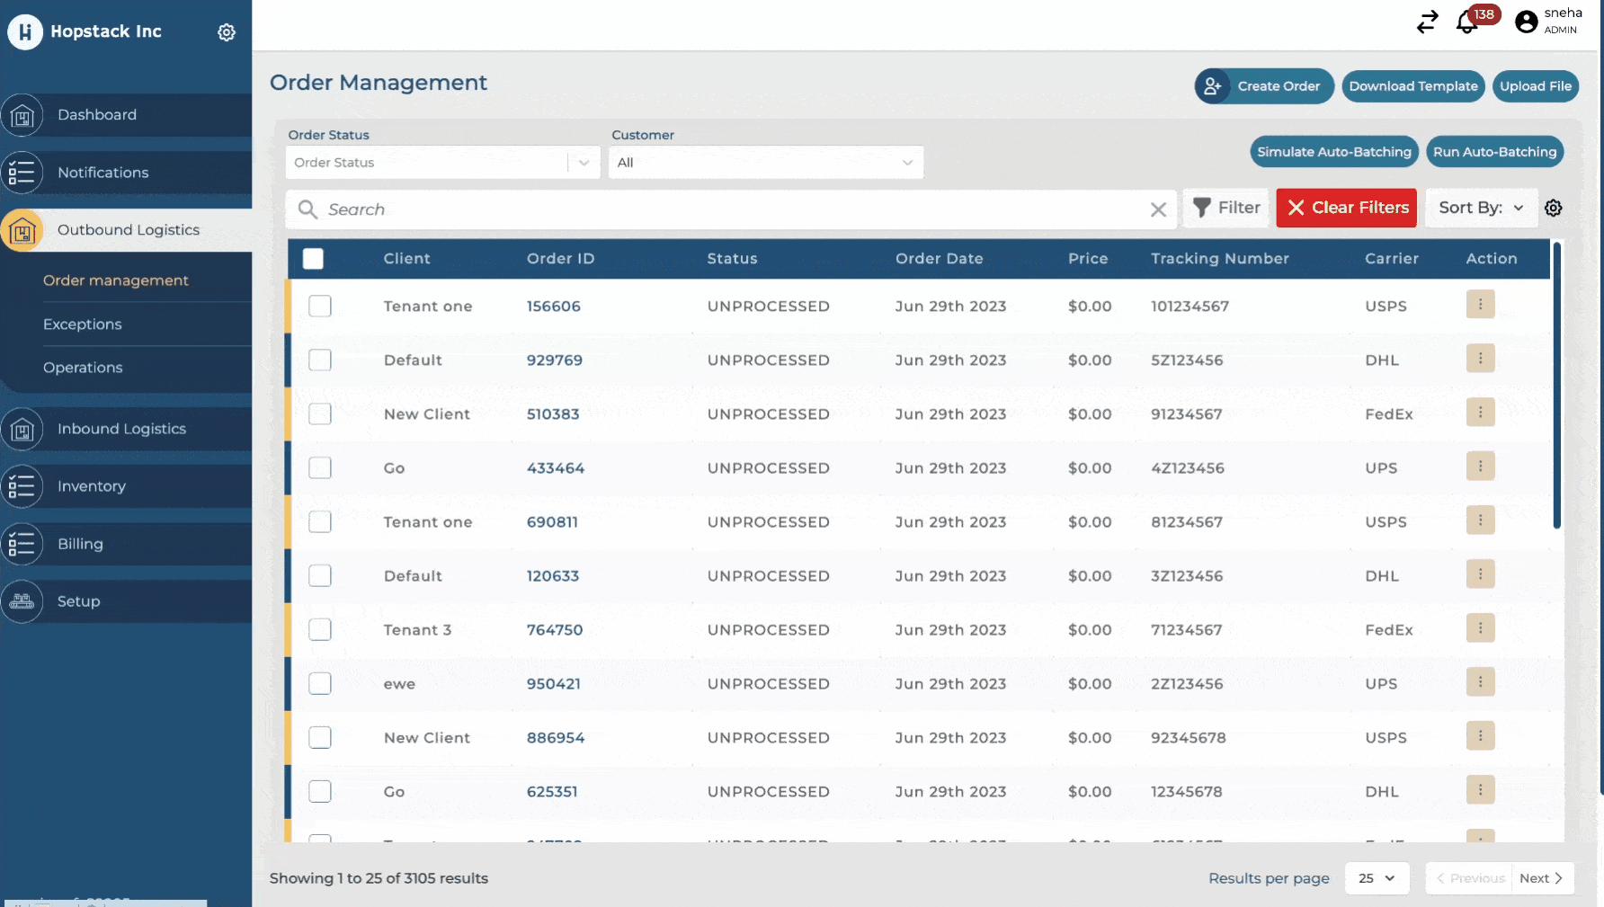This screenshot has width=1604, height=907.
Task: Open action menu for order 764750
Action: point(1480,628)
